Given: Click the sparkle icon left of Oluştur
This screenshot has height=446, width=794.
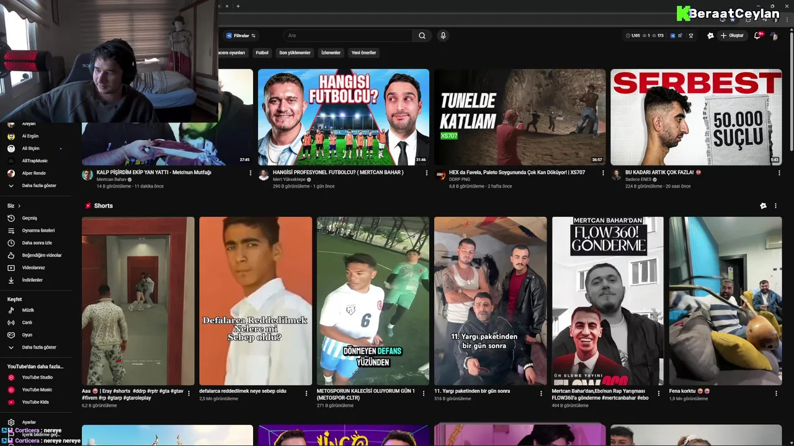Looking at the screenshot, I should pos(710,35).
